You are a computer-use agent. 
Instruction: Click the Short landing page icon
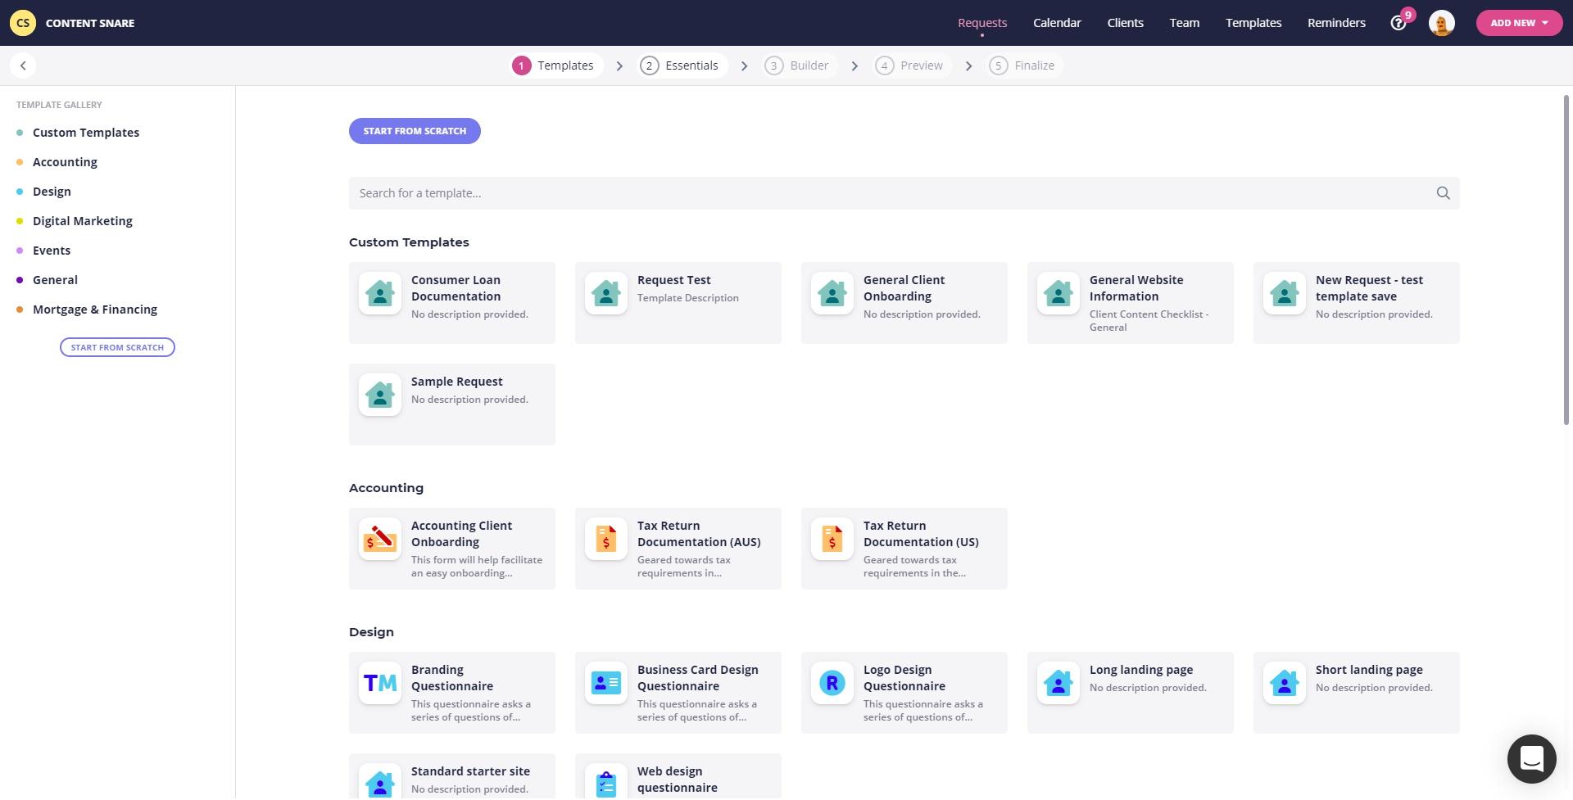tap(1285, 683)
